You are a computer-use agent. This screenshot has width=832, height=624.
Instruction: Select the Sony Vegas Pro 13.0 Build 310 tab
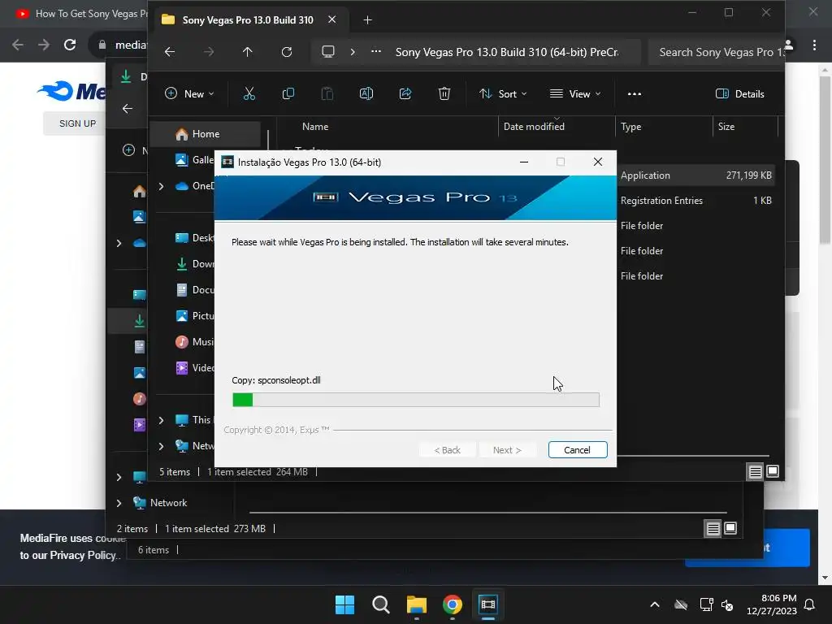(252, 19)
